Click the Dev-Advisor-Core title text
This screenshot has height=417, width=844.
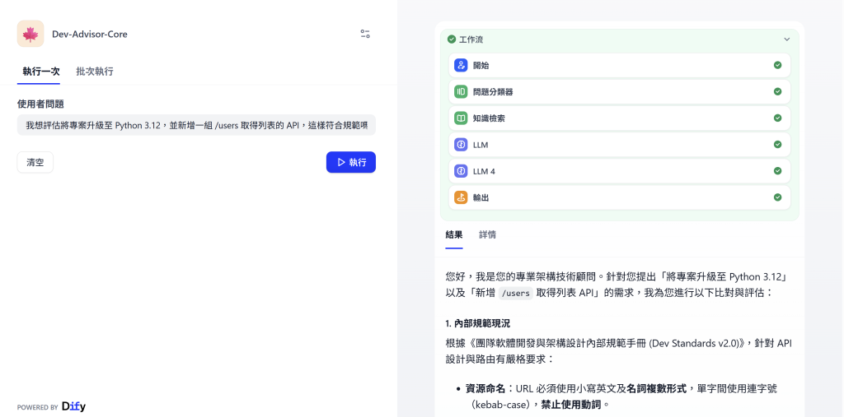89,34
